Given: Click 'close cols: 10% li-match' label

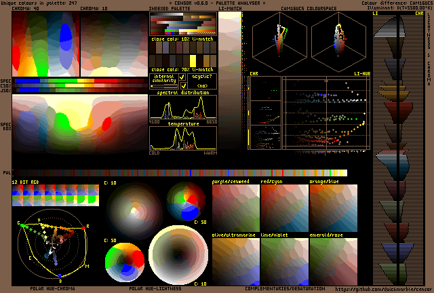Looking at the screenshot, I should 182,39.
